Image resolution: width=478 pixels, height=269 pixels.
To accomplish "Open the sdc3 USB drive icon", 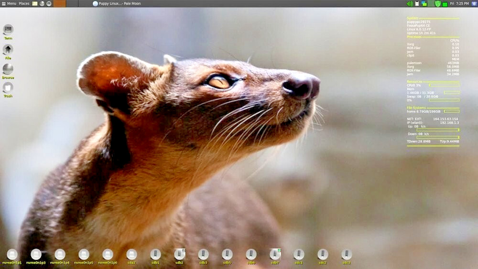I will [x=346, y=256].
